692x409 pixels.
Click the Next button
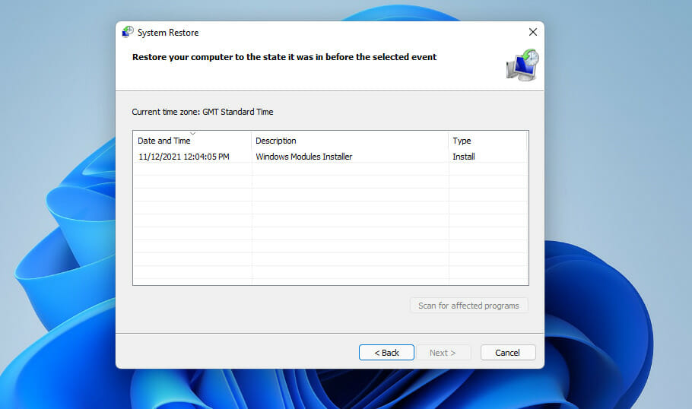pos(443,353)
